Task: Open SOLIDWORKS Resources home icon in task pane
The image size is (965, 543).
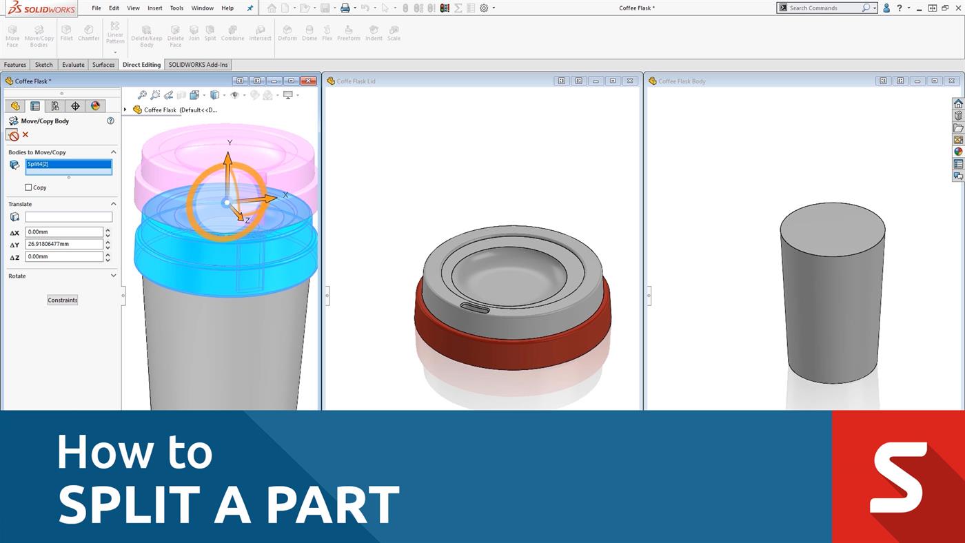Action: coord(958,104)
